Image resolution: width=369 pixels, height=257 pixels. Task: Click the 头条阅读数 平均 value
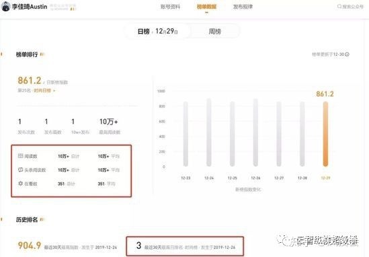coord(104,170)
